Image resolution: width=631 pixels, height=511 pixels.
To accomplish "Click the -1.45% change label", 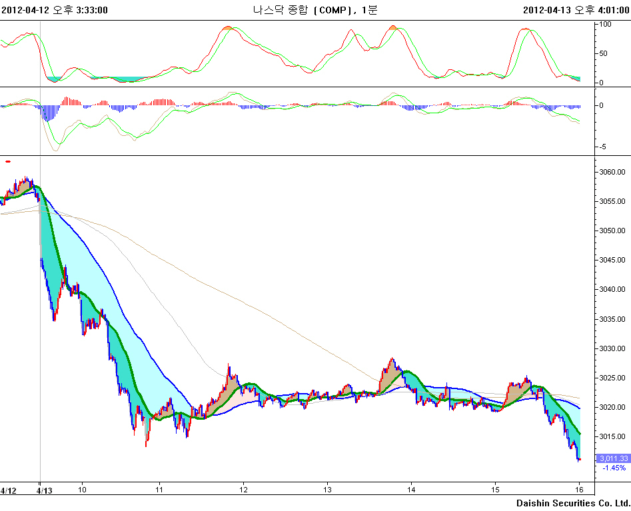I will click(614, 468).
